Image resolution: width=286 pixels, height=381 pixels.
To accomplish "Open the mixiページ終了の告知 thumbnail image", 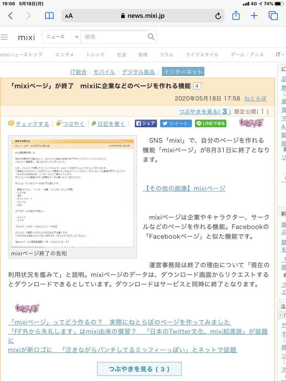I will 72,193.
